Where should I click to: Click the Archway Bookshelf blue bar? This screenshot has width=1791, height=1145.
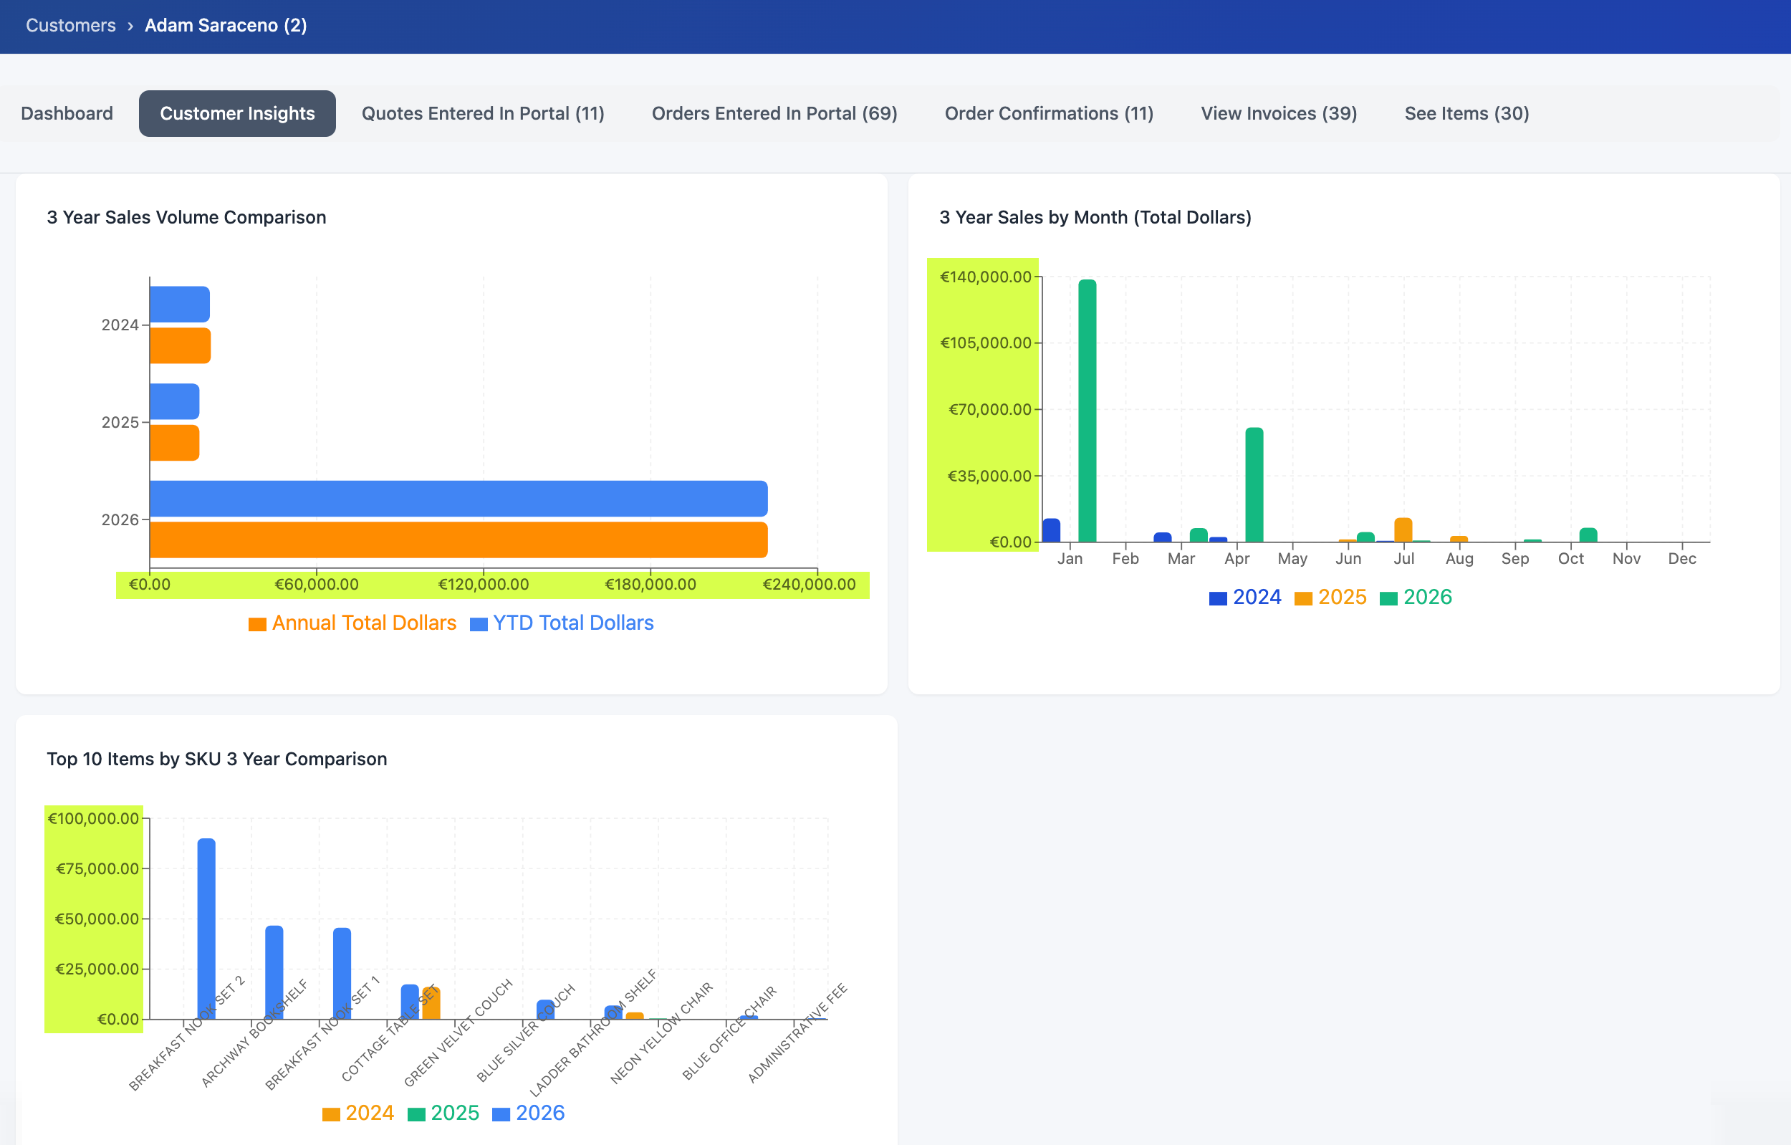274,972
